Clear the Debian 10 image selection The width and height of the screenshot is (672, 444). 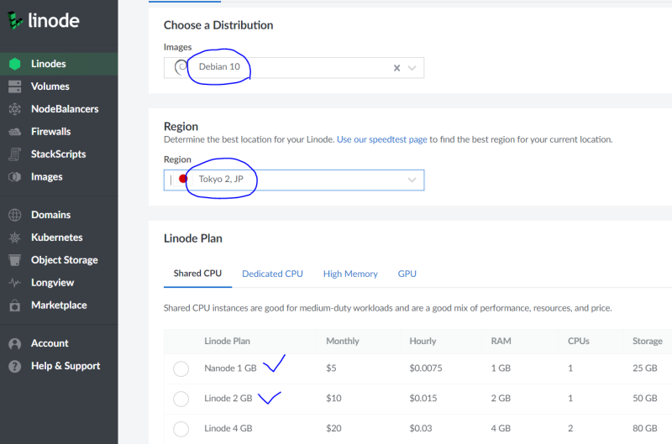pos(396,68)
